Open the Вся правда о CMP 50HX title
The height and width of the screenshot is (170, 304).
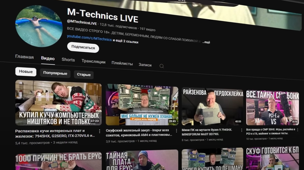pyautogui.click(x=271, y=131)
